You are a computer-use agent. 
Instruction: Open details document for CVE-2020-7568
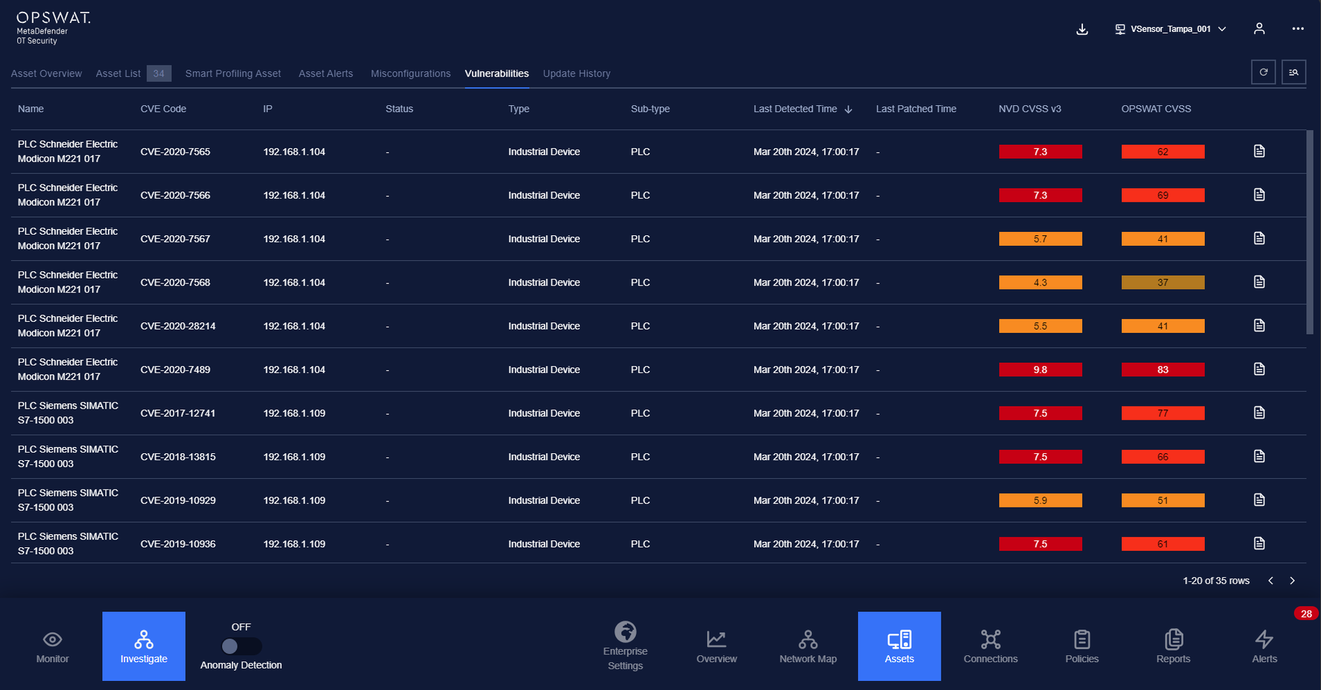(1259, 282)
